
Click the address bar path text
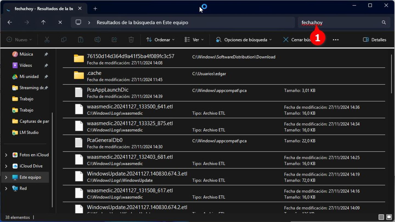pos(142,22)
